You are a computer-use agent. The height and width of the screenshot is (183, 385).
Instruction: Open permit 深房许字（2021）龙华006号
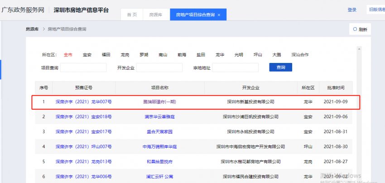click(x=84, y=177)
